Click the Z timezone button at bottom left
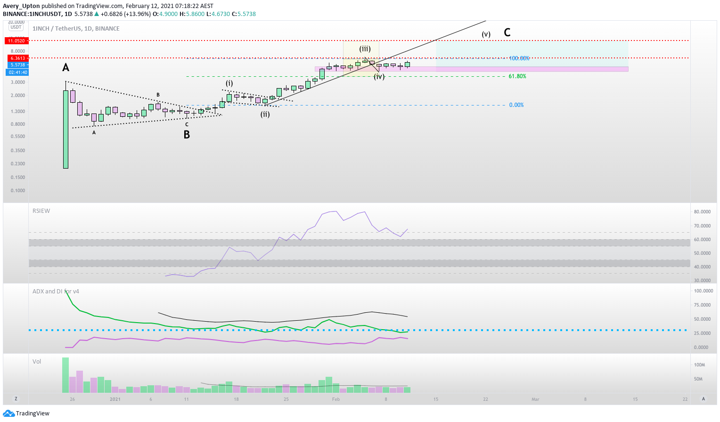The width and height of the screenshot is (720, 422). pyautogui.click(x=16, y=398)
